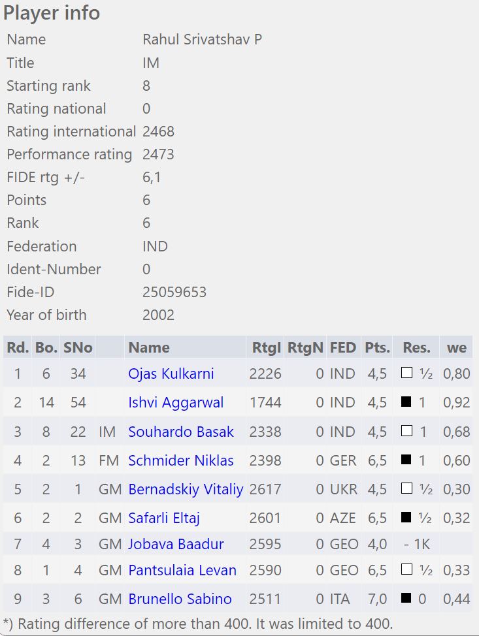479x636 pixels.
Task: Click the Fide-ID number 25059653
Action: tap(174, 292)
